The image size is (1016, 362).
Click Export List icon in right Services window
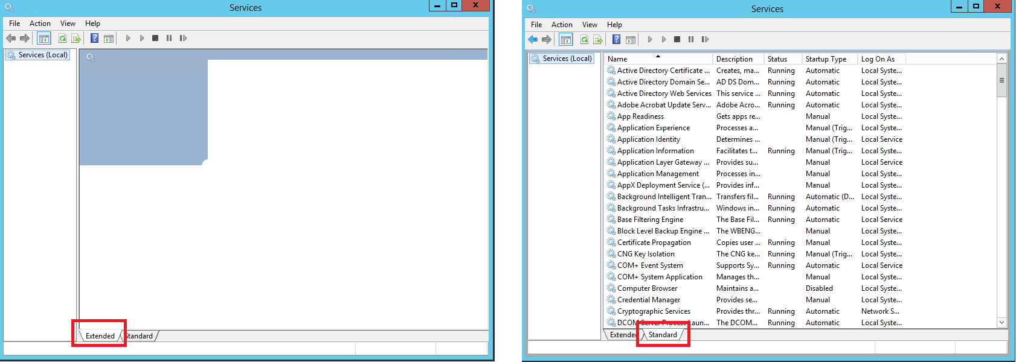point(598,39)
